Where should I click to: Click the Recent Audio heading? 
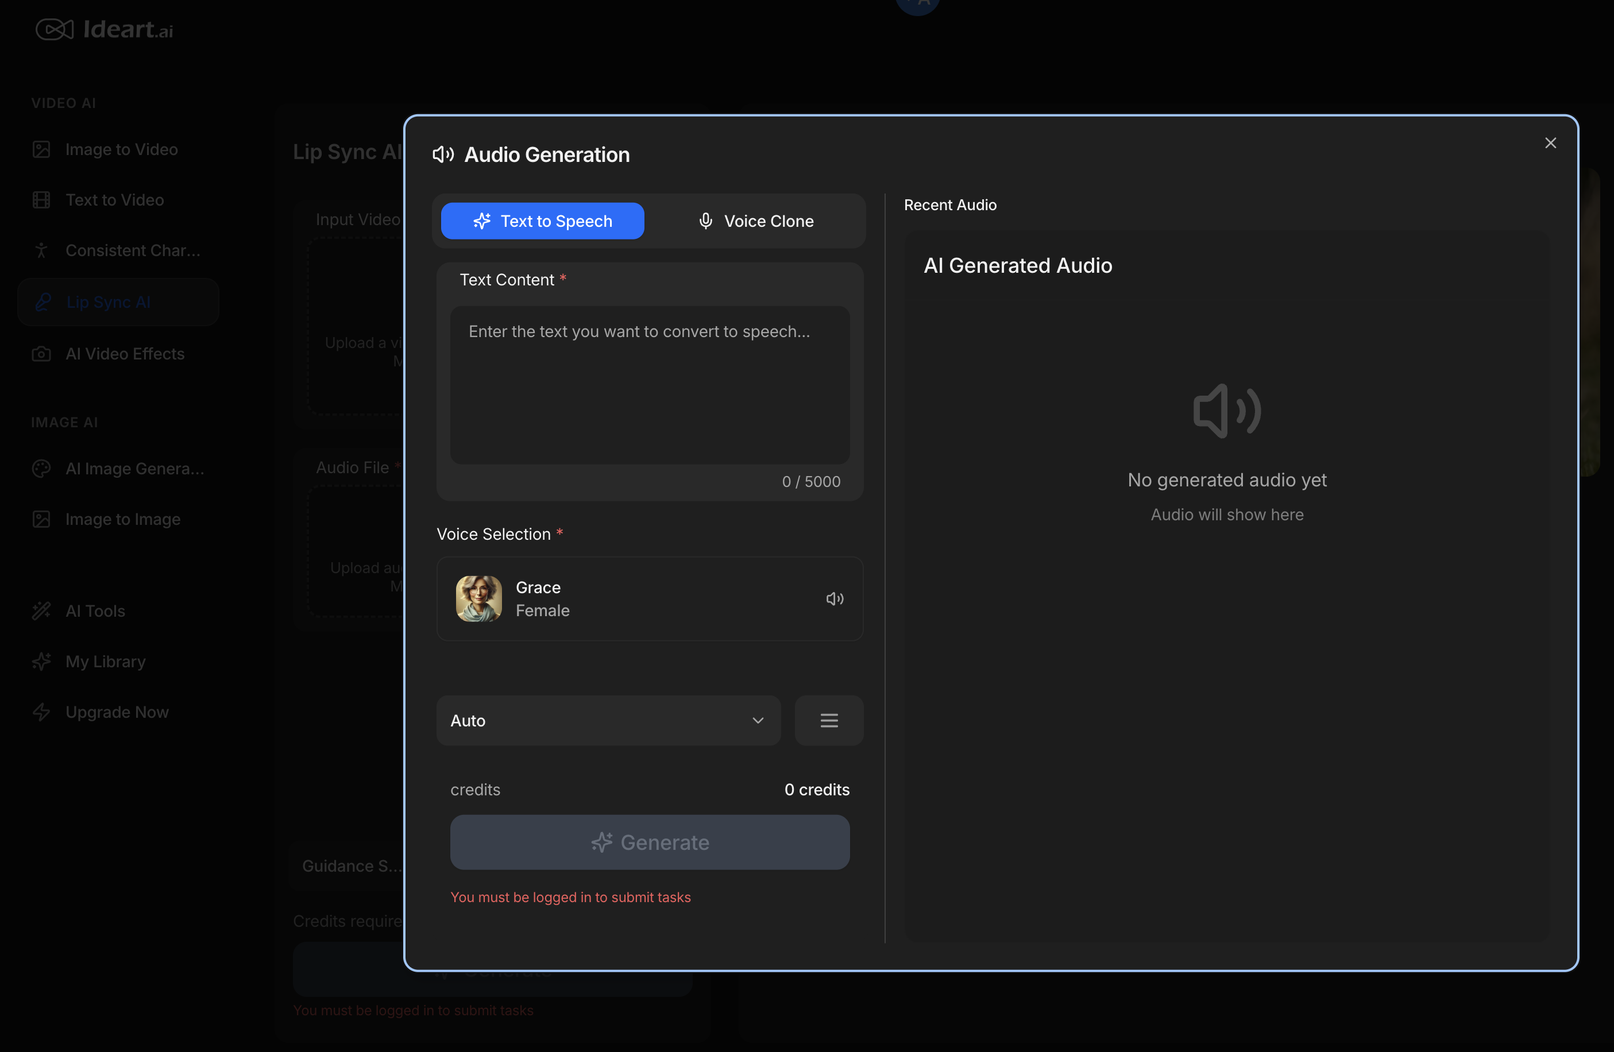tap(950, 204)
